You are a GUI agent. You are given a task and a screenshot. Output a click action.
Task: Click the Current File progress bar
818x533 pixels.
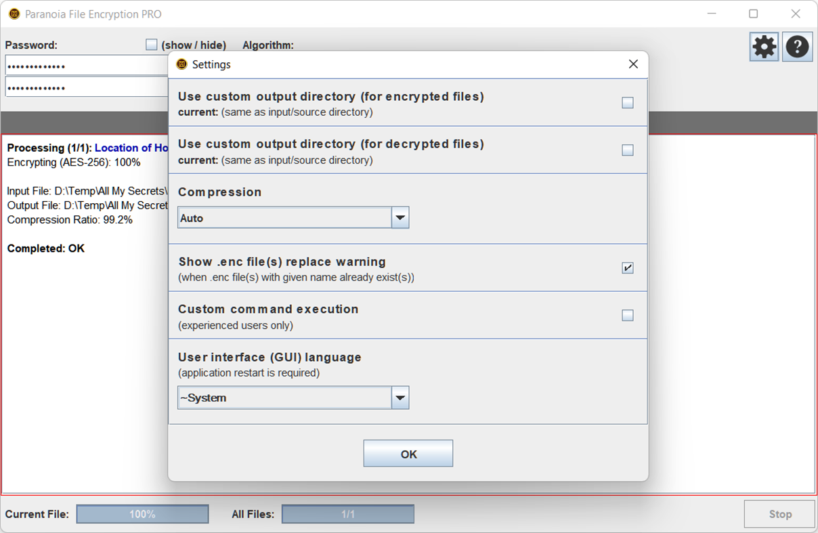[x=142, y=514]
